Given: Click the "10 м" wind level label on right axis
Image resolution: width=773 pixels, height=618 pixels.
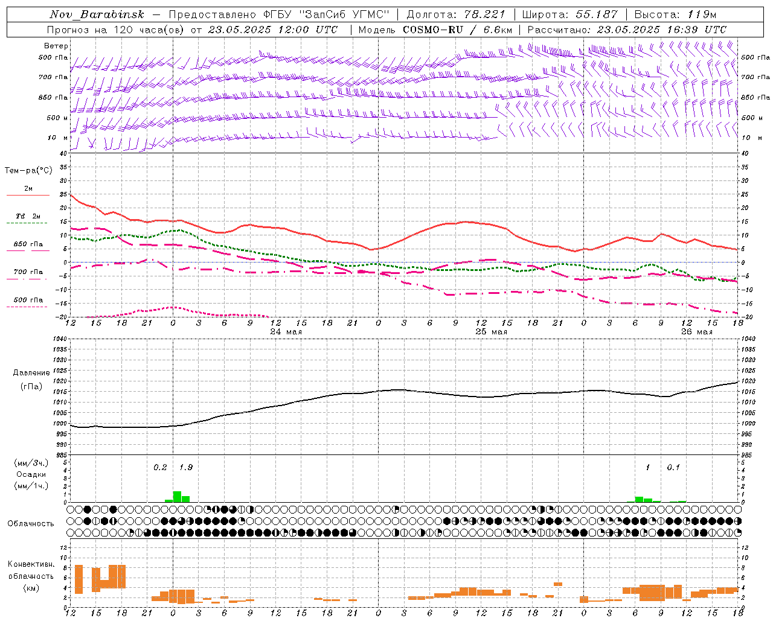Looking at the screenshot, I should [x=751, y=138].
